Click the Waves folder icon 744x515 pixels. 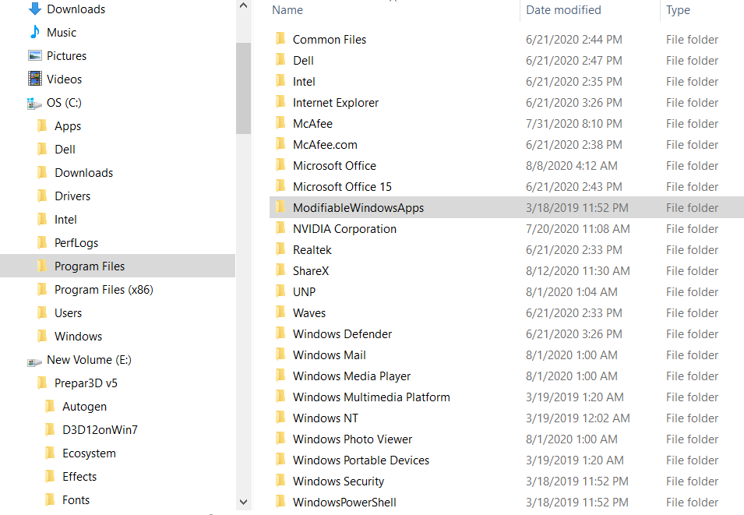[280, 312]
